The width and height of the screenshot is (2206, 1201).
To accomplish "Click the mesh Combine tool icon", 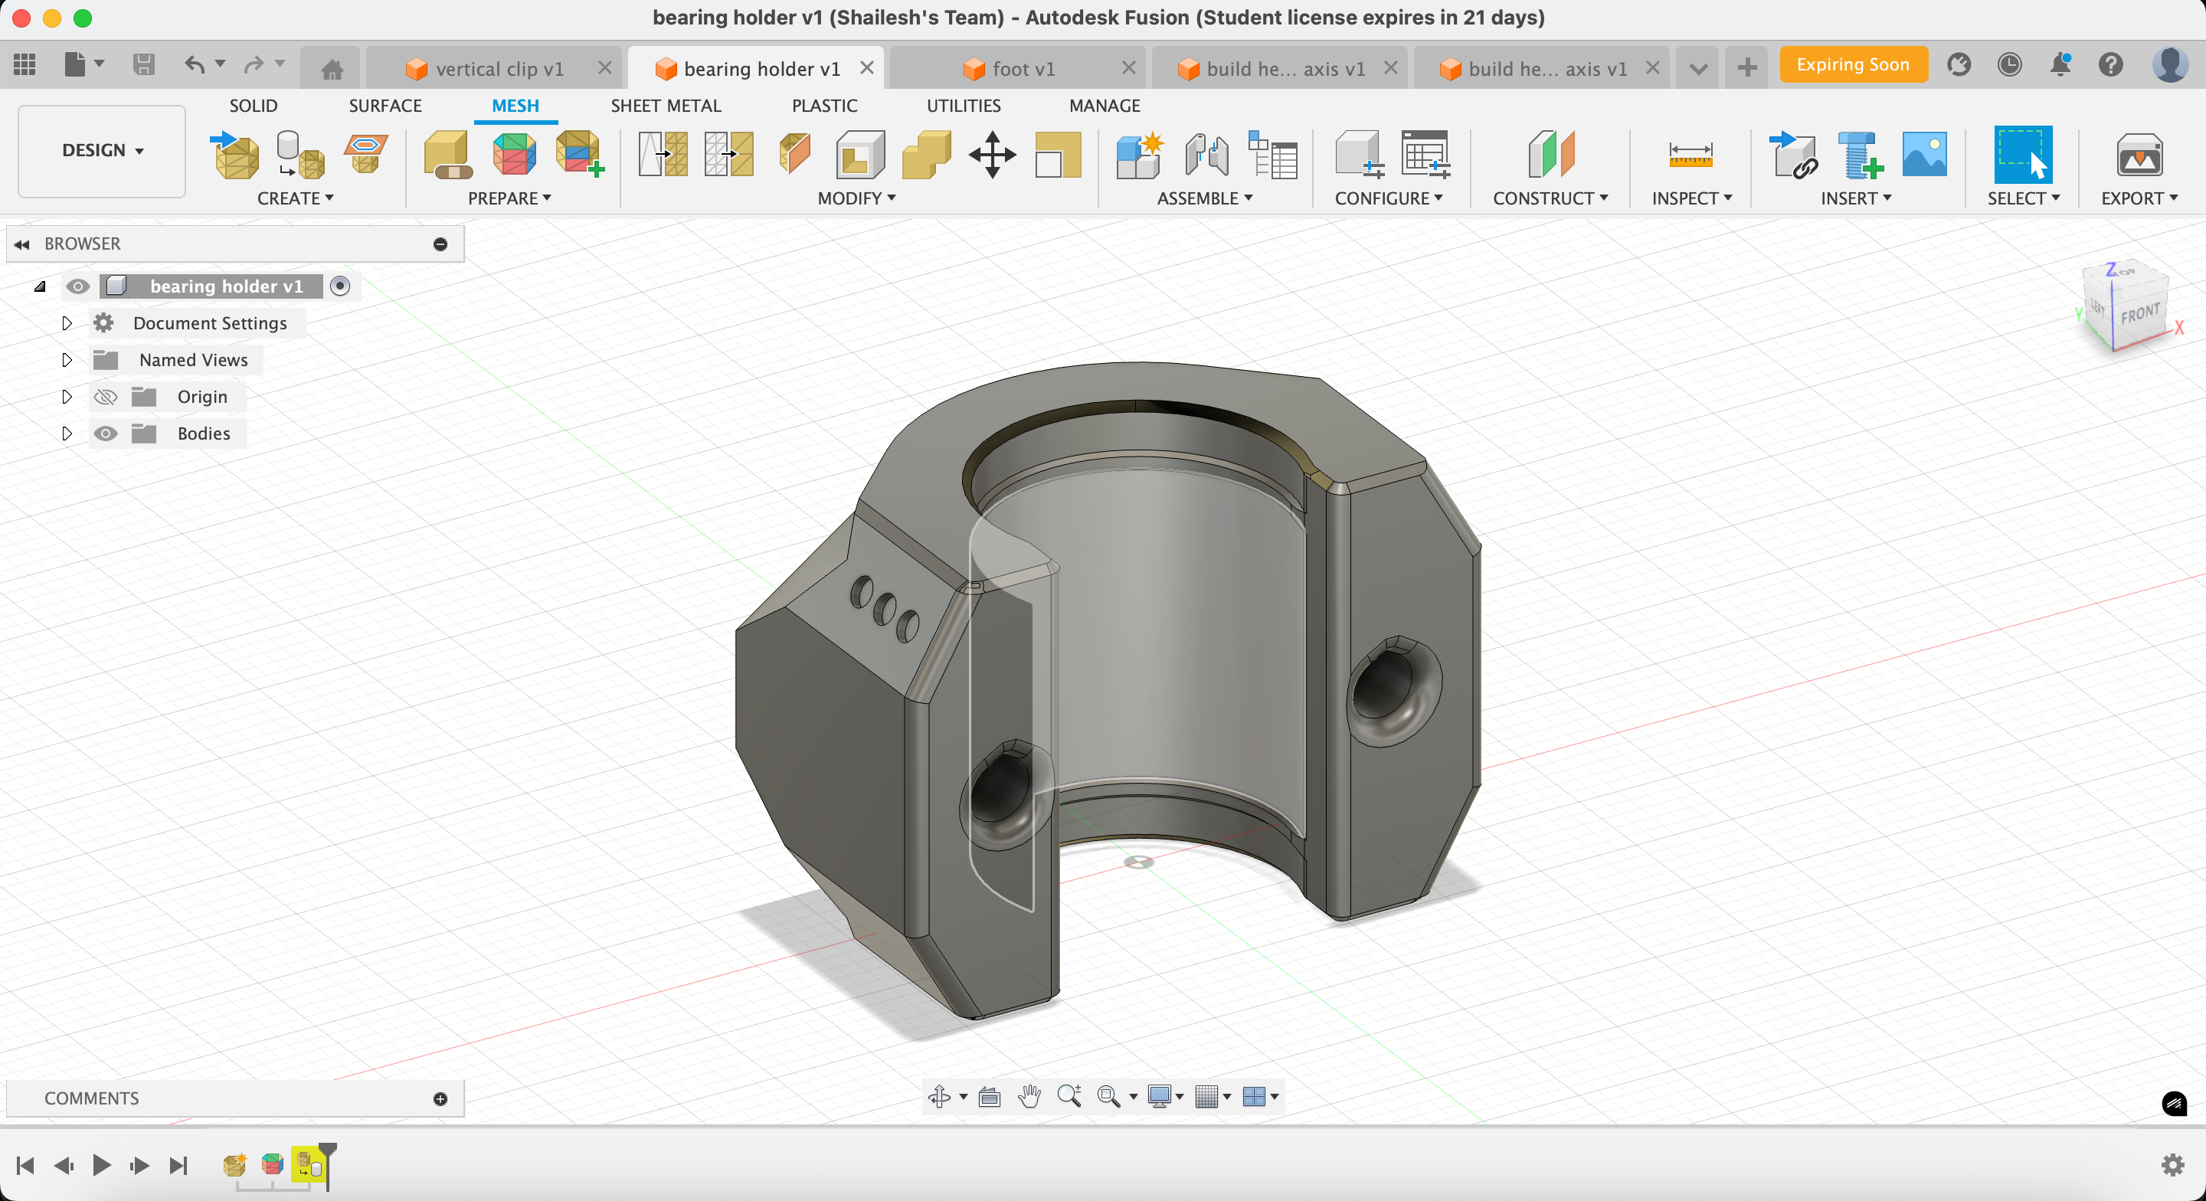I will [x=927, y=155].
